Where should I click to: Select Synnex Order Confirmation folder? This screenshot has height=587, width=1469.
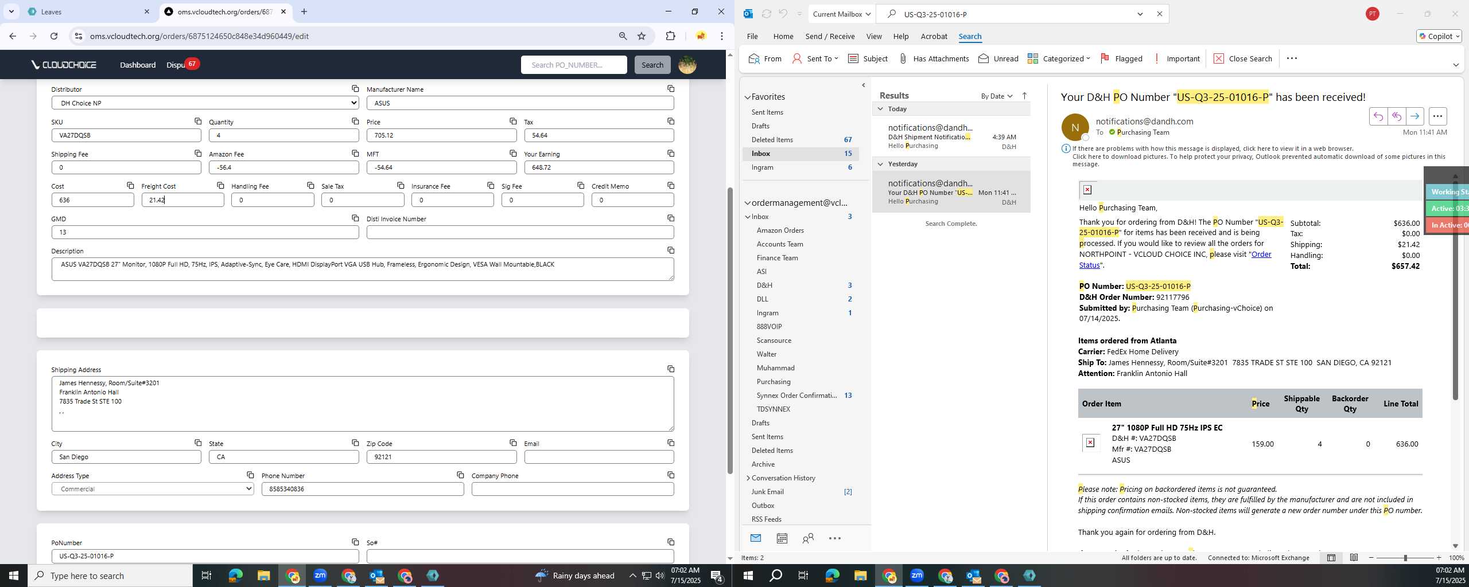coord(796,395)
